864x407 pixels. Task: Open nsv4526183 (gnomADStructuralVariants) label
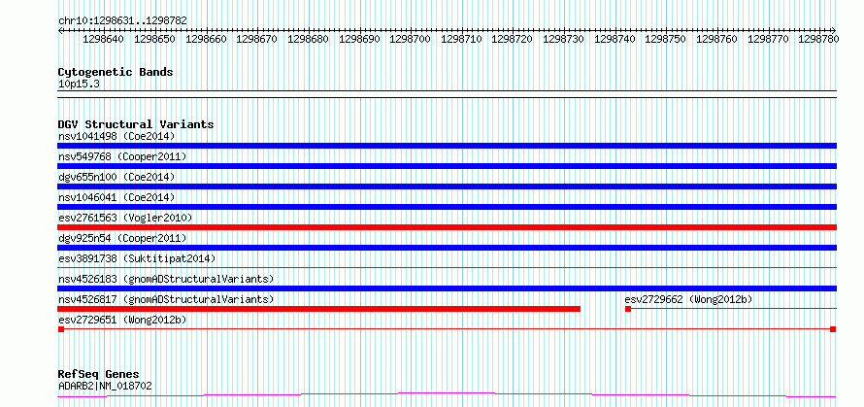pos(166,279)
